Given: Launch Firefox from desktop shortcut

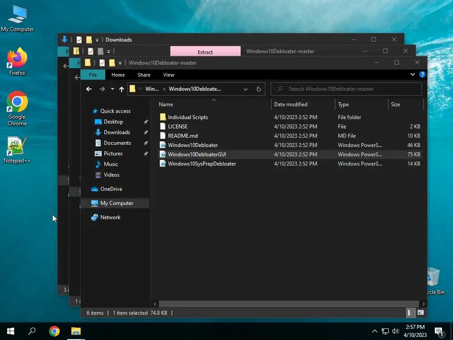Looking at the screenshot, I should pos(17,61).
